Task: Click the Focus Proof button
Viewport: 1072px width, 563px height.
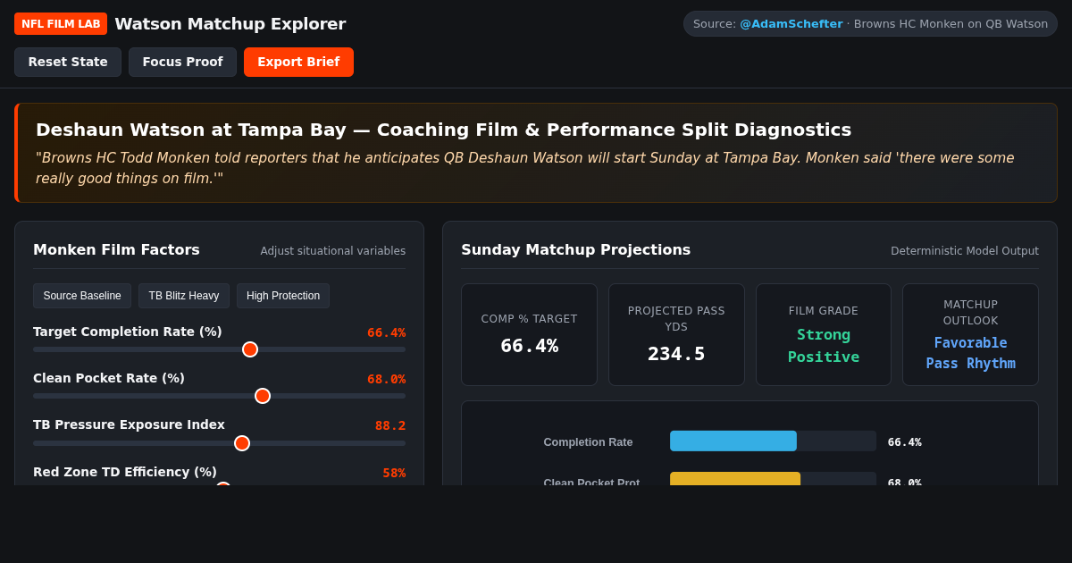Action: 182,63
